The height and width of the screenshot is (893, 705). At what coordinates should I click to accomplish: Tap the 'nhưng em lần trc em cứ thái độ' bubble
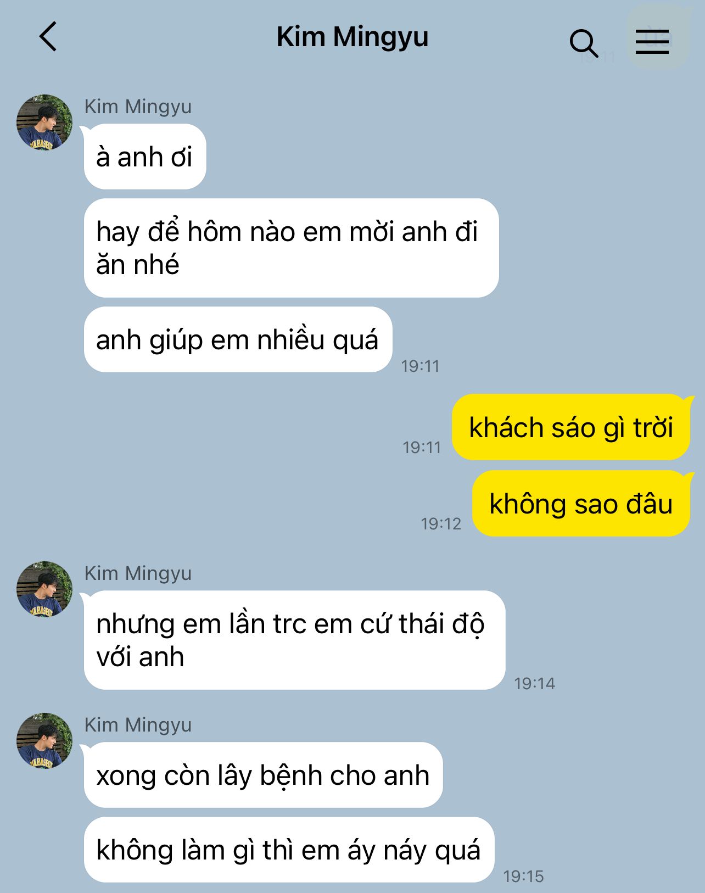tap(294, 640)
